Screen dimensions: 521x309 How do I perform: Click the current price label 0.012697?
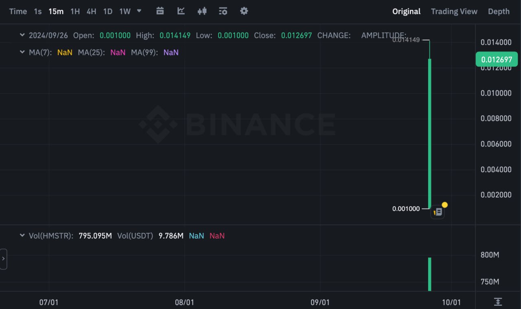point(496,60)
